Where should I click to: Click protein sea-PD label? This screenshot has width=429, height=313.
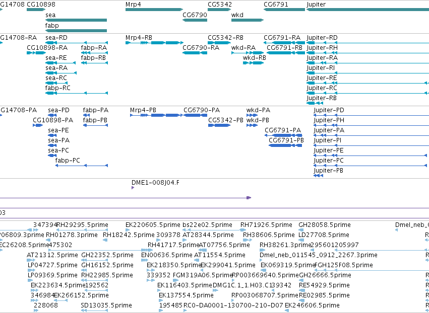coord(59,110)
